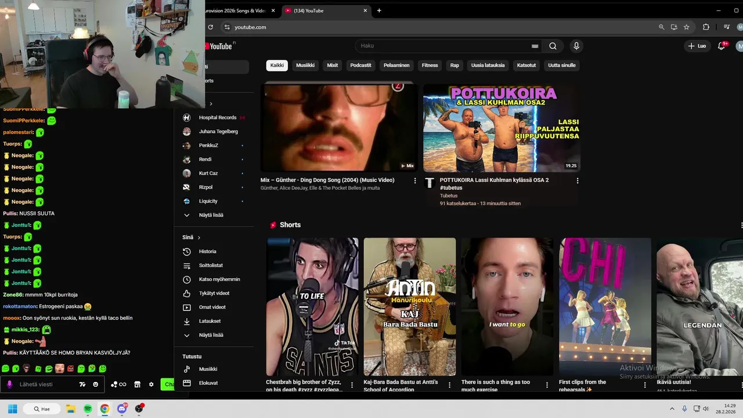Select the Fitness filter chip
Image resolution: width=743 pixels, height=418 pixels.
point(430,65)
